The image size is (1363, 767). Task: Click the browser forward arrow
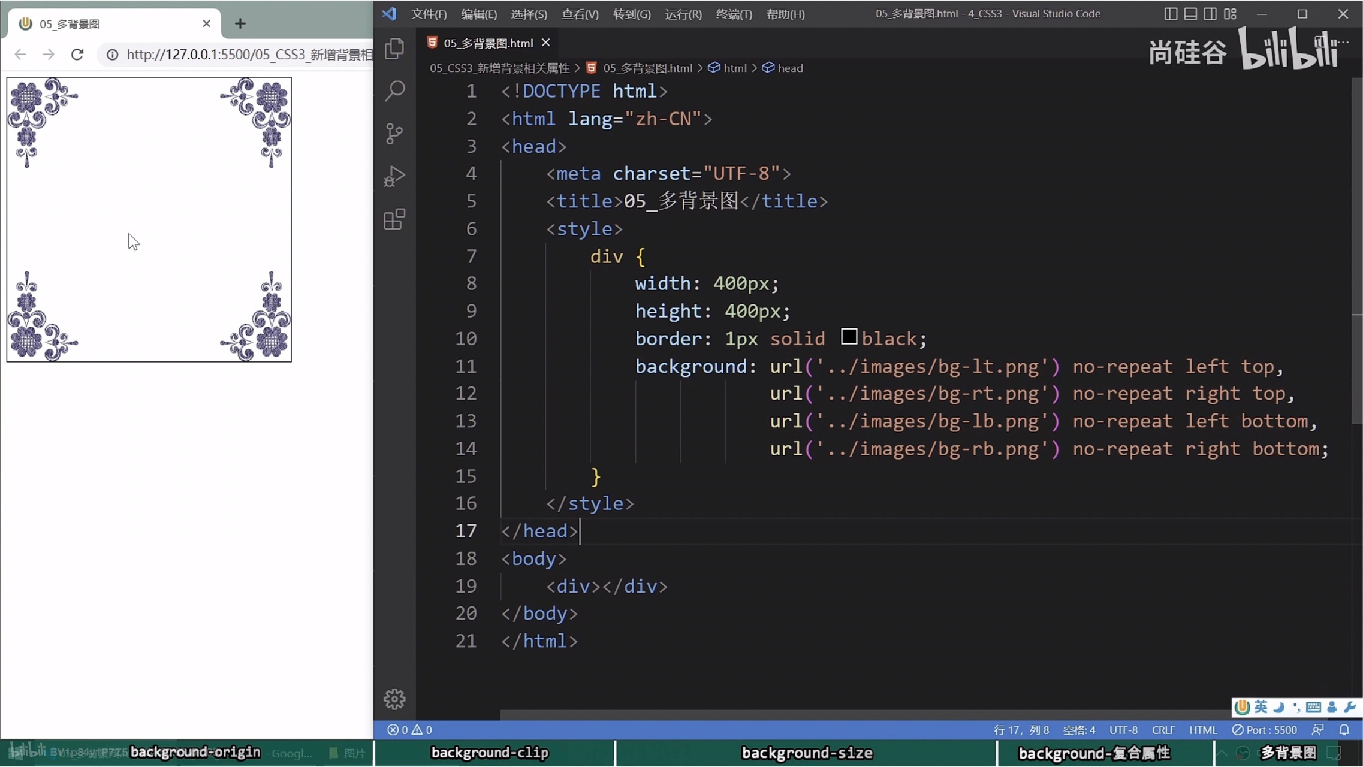49,55
